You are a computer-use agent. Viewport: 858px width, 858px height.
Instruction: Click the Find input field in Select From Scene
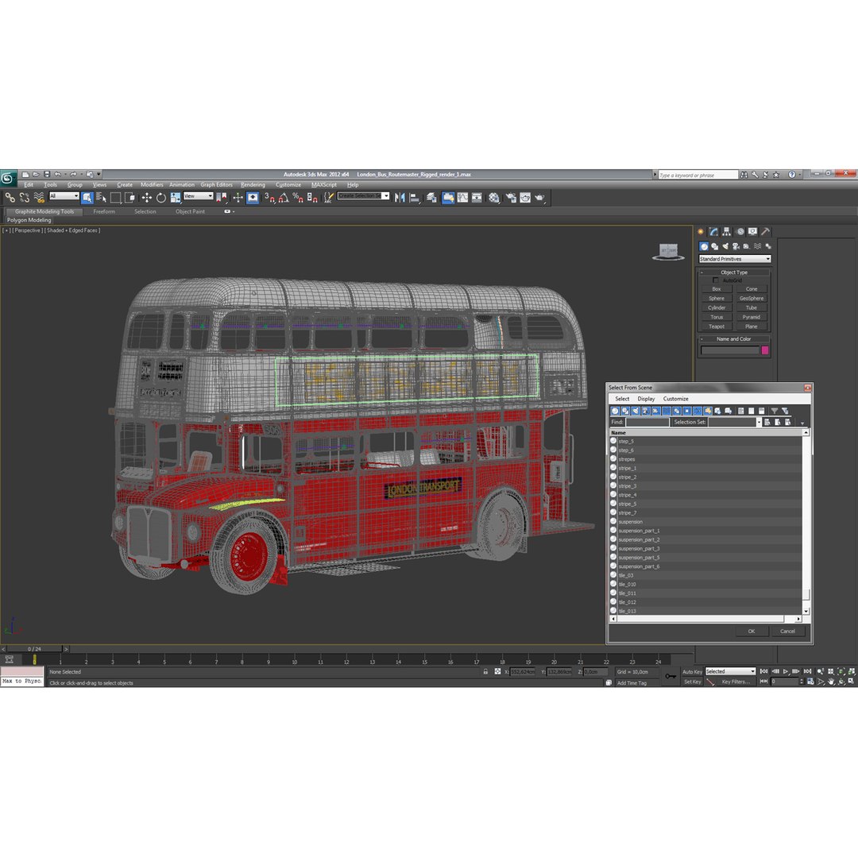tap(647, 422)
